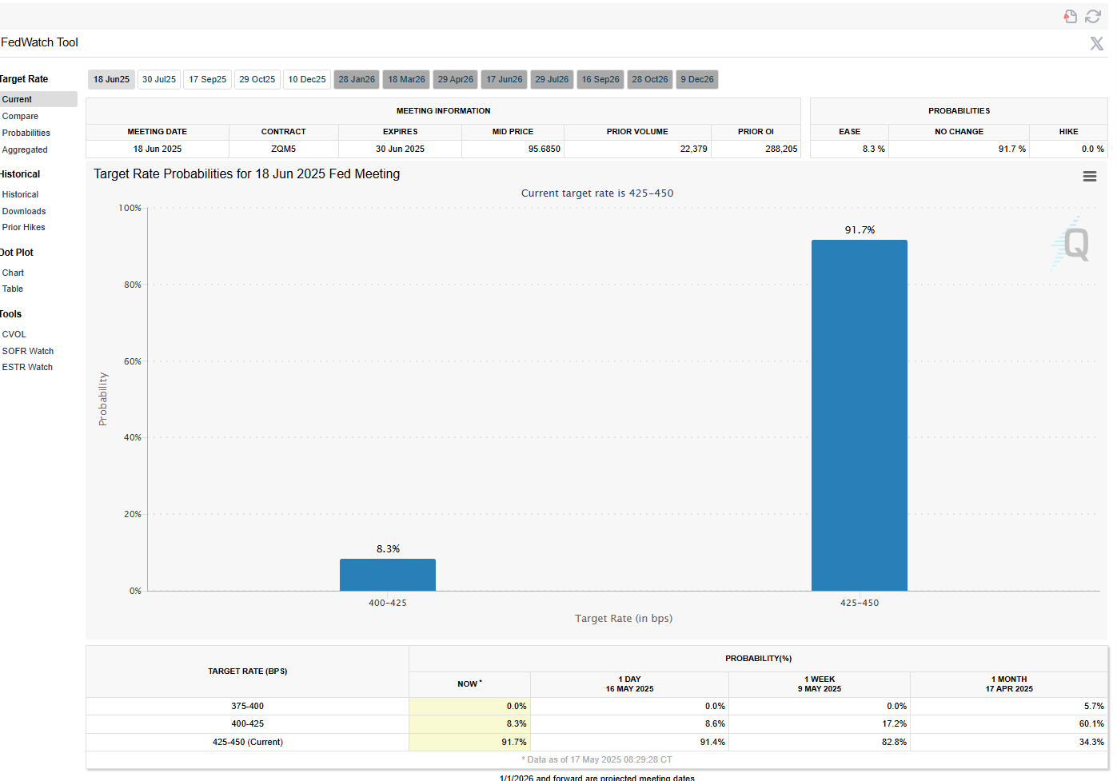Open SOFR Watch tool link
This screenshot has height=781, width=1117.
click(x=28, y=351)
